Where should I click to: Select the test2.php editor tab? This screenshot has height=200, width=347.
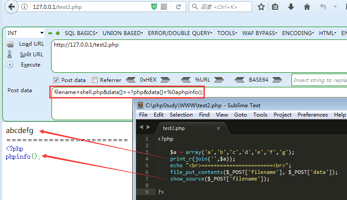[x=174, y=128]
